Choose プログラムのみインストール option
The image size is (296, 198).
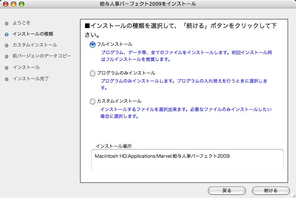point(93,73)
